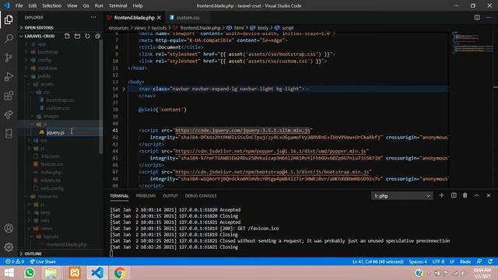Switch to the DEBUG CONSOLE panel tab
Viewport: 498px width, 280px height.
tap(201, 196)
